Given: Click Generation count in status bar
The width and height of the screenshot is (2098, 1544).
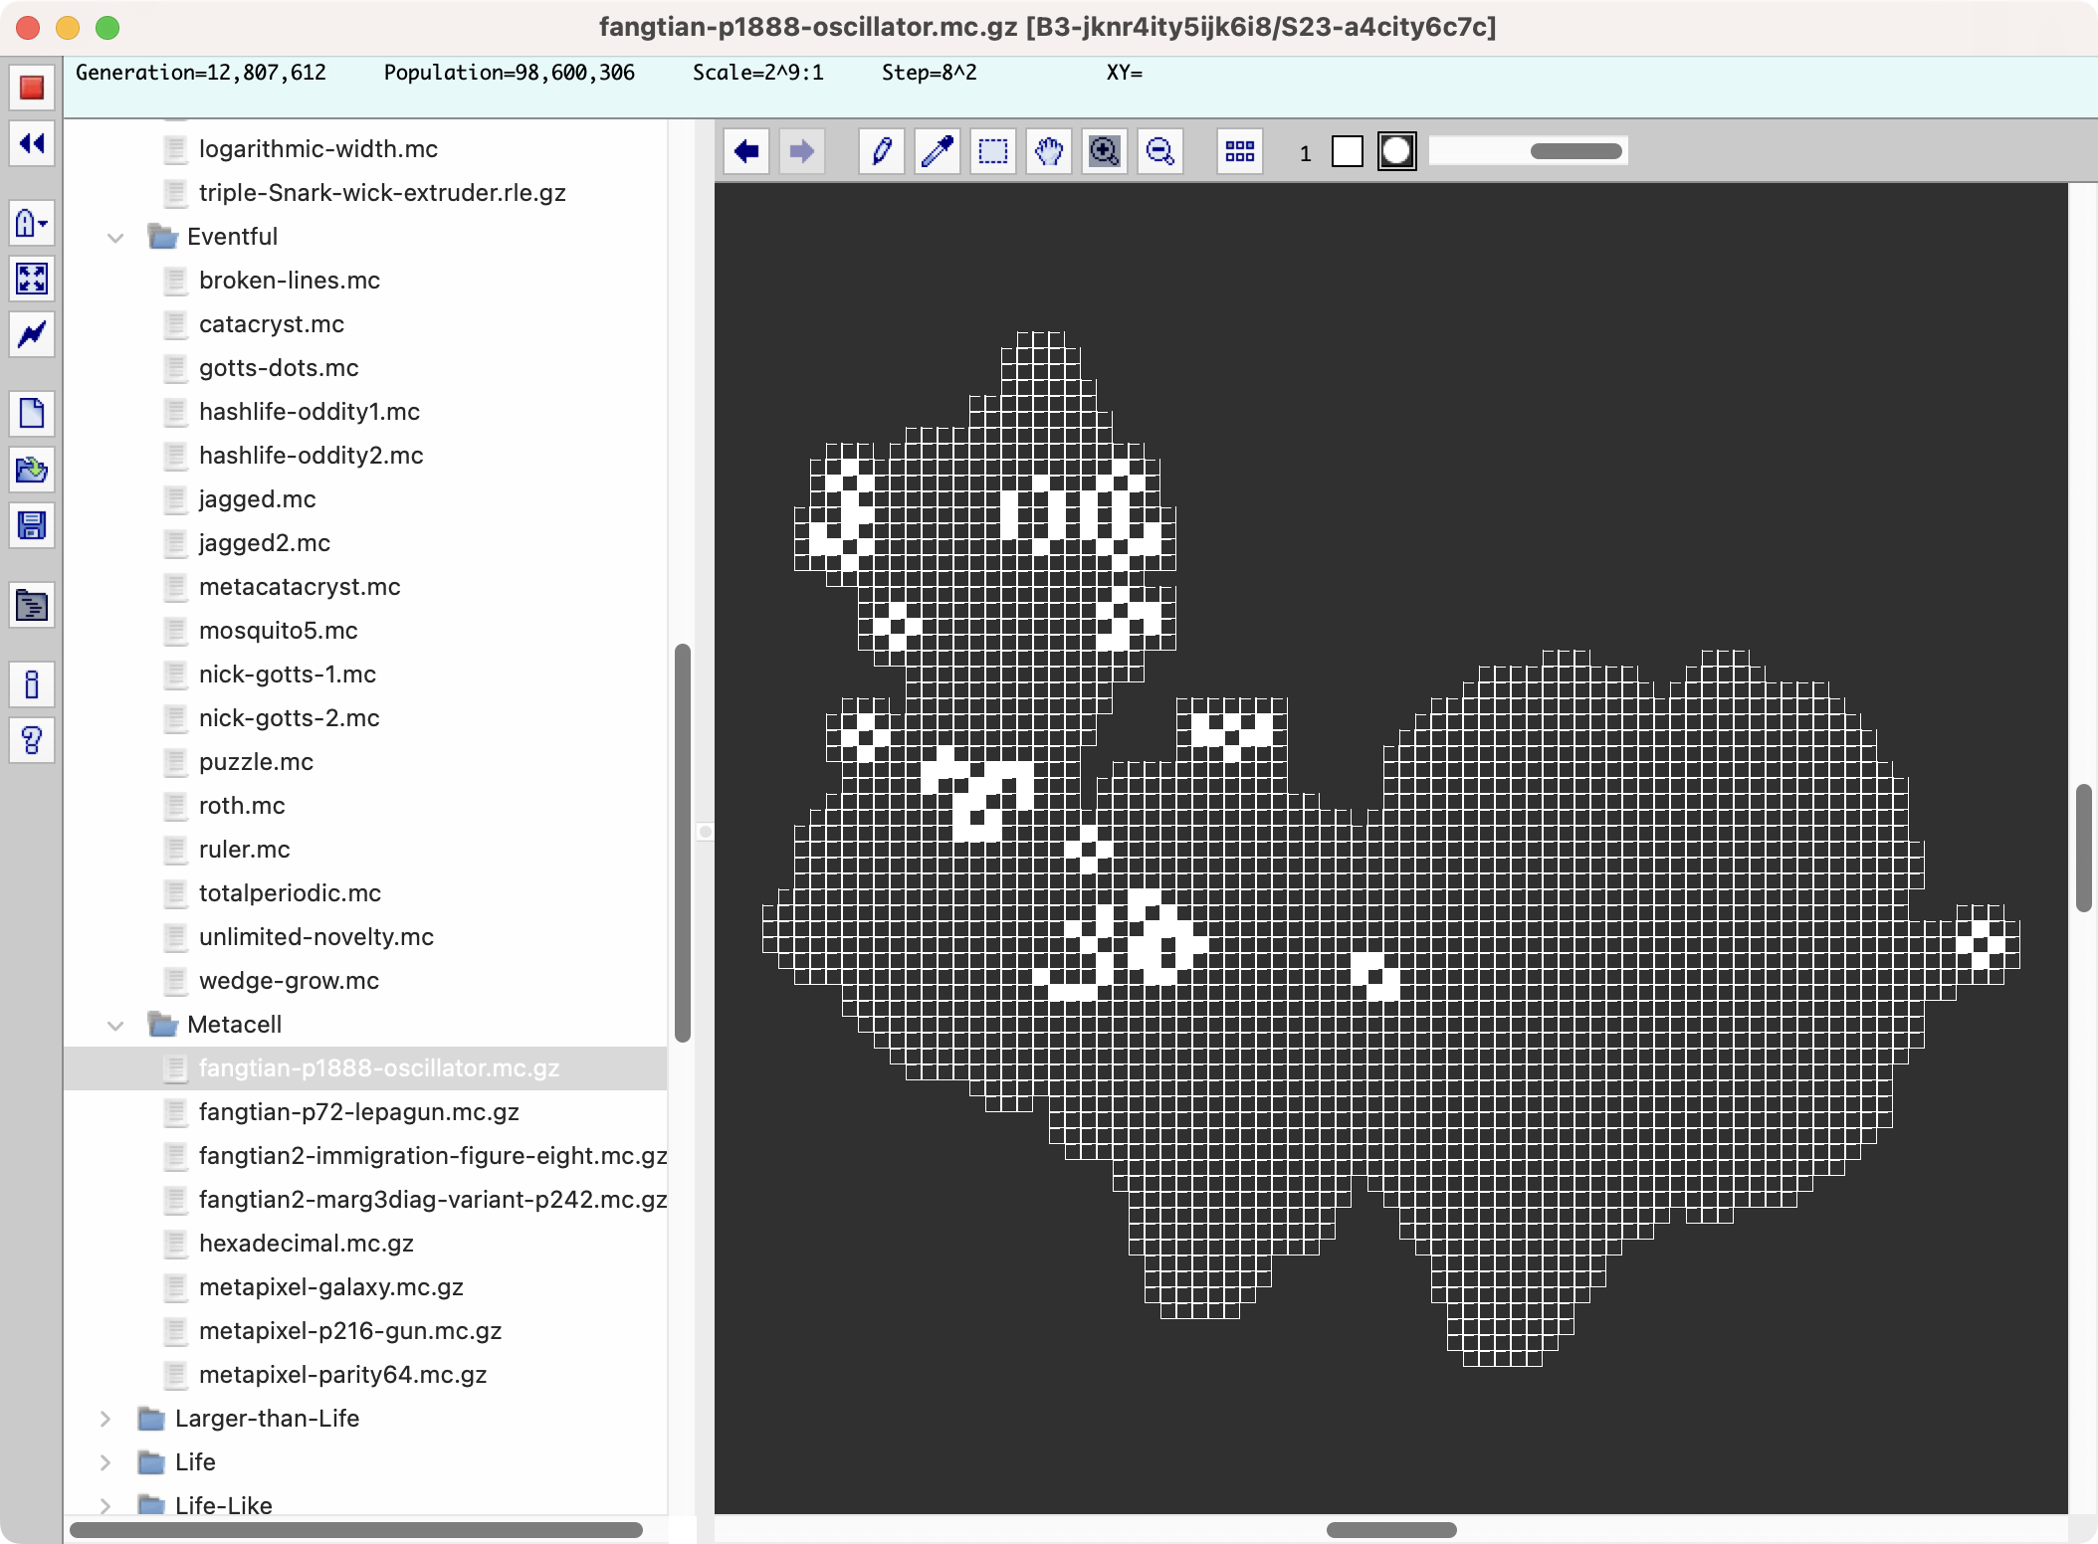Looking at the screenshot, I should (201, 73).
